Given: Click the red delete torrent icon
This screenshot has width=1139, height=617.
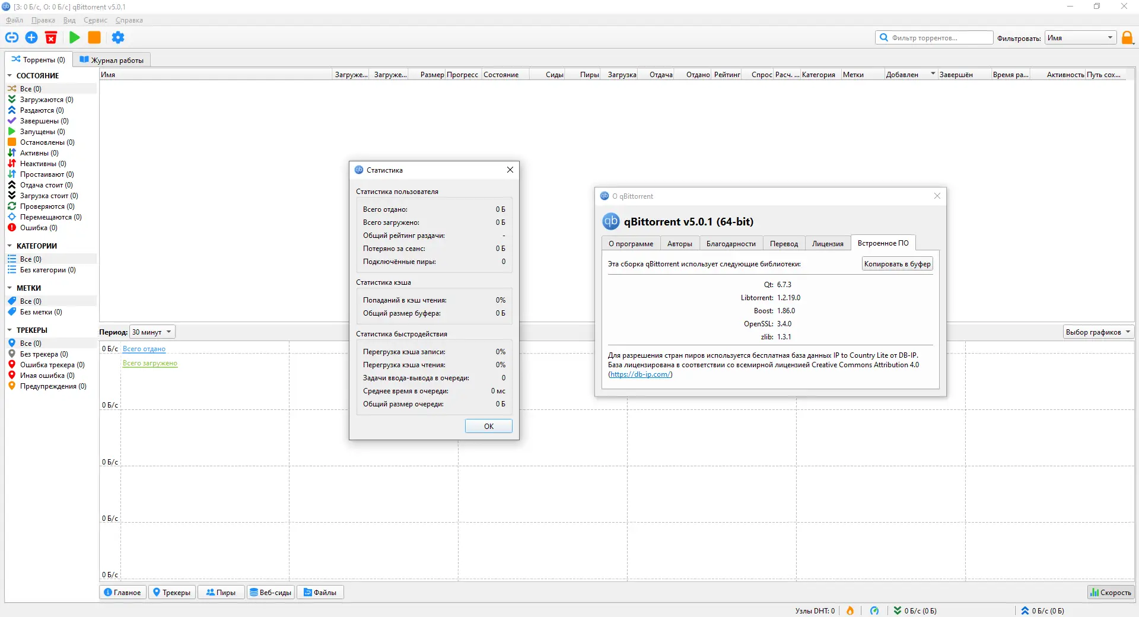Looking at the screenshot, I should point(51,37).
